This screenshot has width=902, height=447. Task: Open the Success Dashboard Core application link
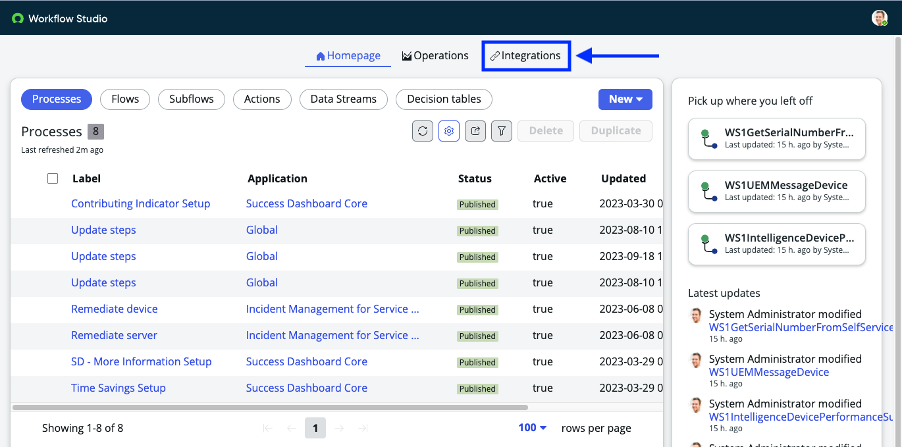tap(306, 203)
